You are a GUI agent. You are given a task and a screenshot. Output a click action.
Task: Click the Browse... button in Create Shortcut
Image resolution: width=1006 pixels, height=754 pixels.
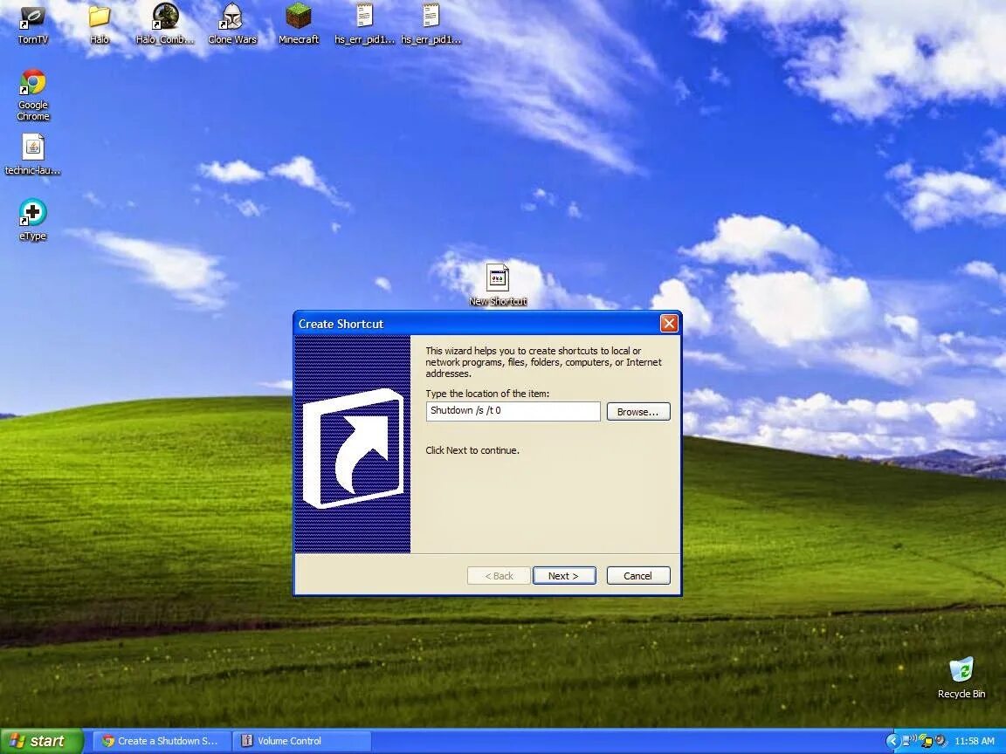pyautogui.click(x=638, y=412)
